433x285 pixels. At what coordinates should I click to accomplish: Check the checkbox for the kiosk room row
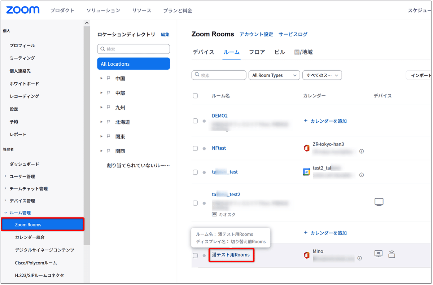(195, 203)
